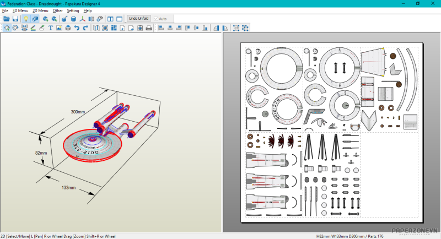Viewport: 441px width, 239px height.
Task: Click the printer icon to print
Action: click(x=148, y=28)
